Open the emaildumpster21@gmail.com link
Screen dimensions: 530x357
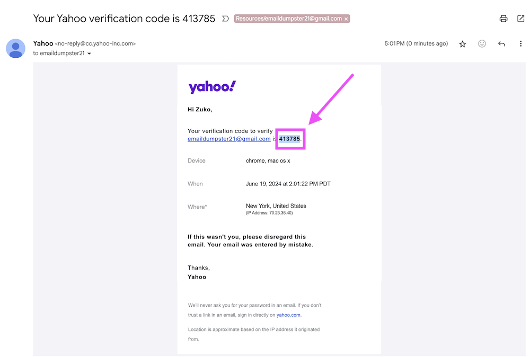(x=229, y=139)
